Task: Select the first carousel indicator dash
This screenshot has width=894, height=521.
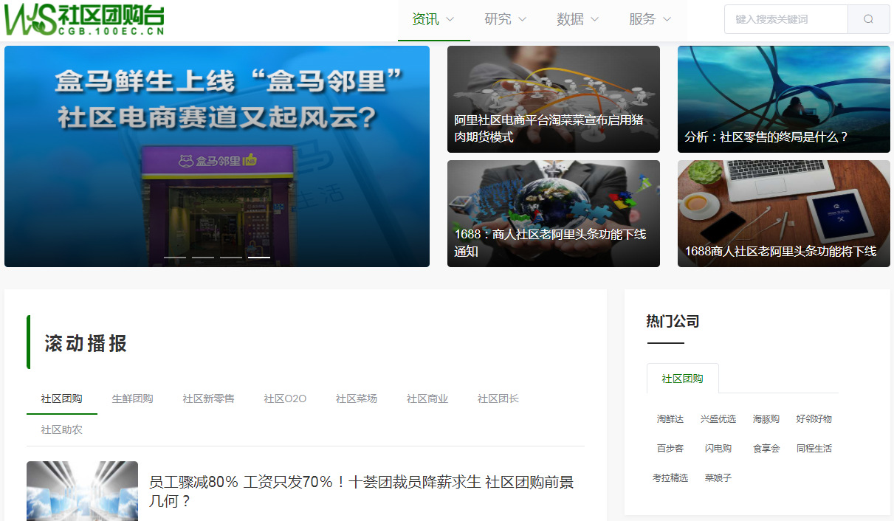Action: point(175,258)
